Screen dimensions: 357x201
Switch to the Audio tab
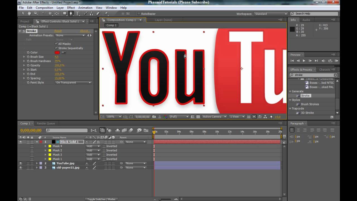[306, 20]
